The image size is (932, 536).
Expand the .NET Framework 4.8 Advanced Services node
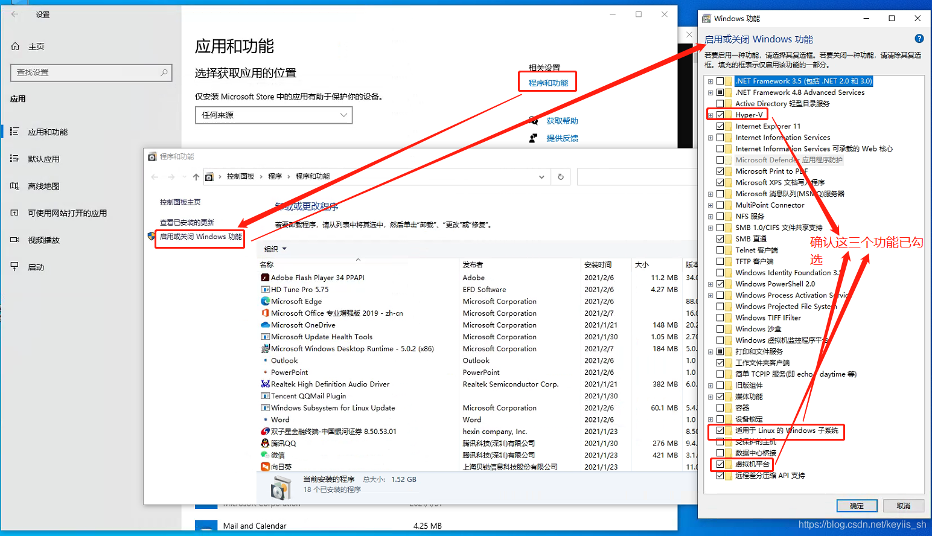click(x=710, y=92)
